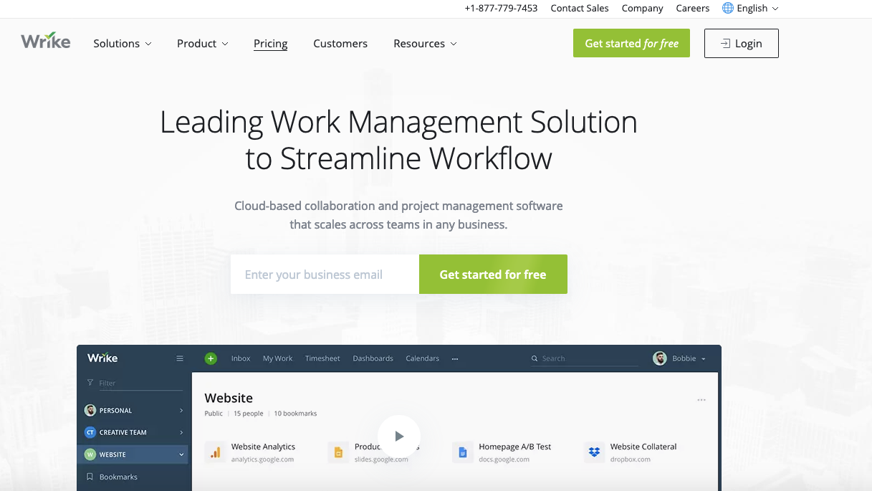The image size is (872, 491).
Task: Open the Website panel ellipsis menu
Action: 701,400
